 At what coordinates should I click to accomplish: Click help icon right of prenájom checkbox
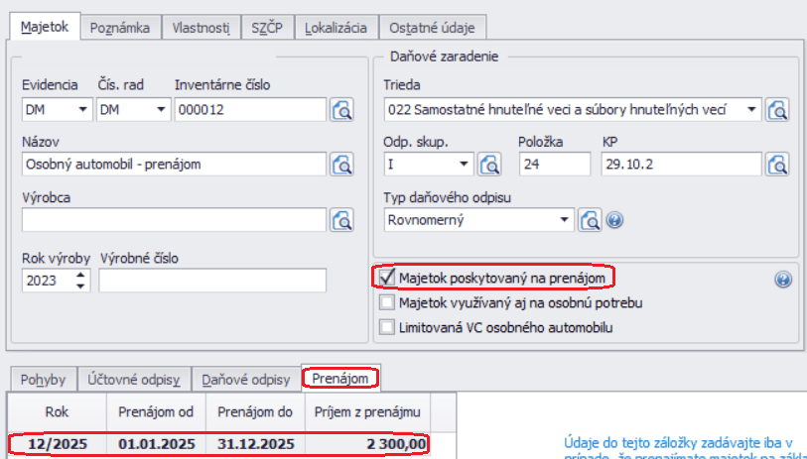[x=782, y=280]
